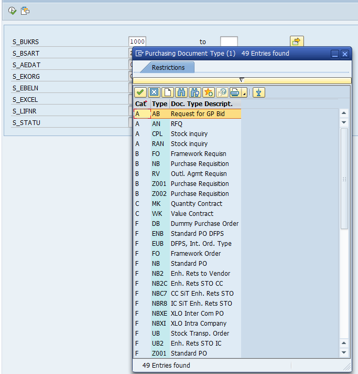Select row 'Request for GP Bid'

[188, 114]
